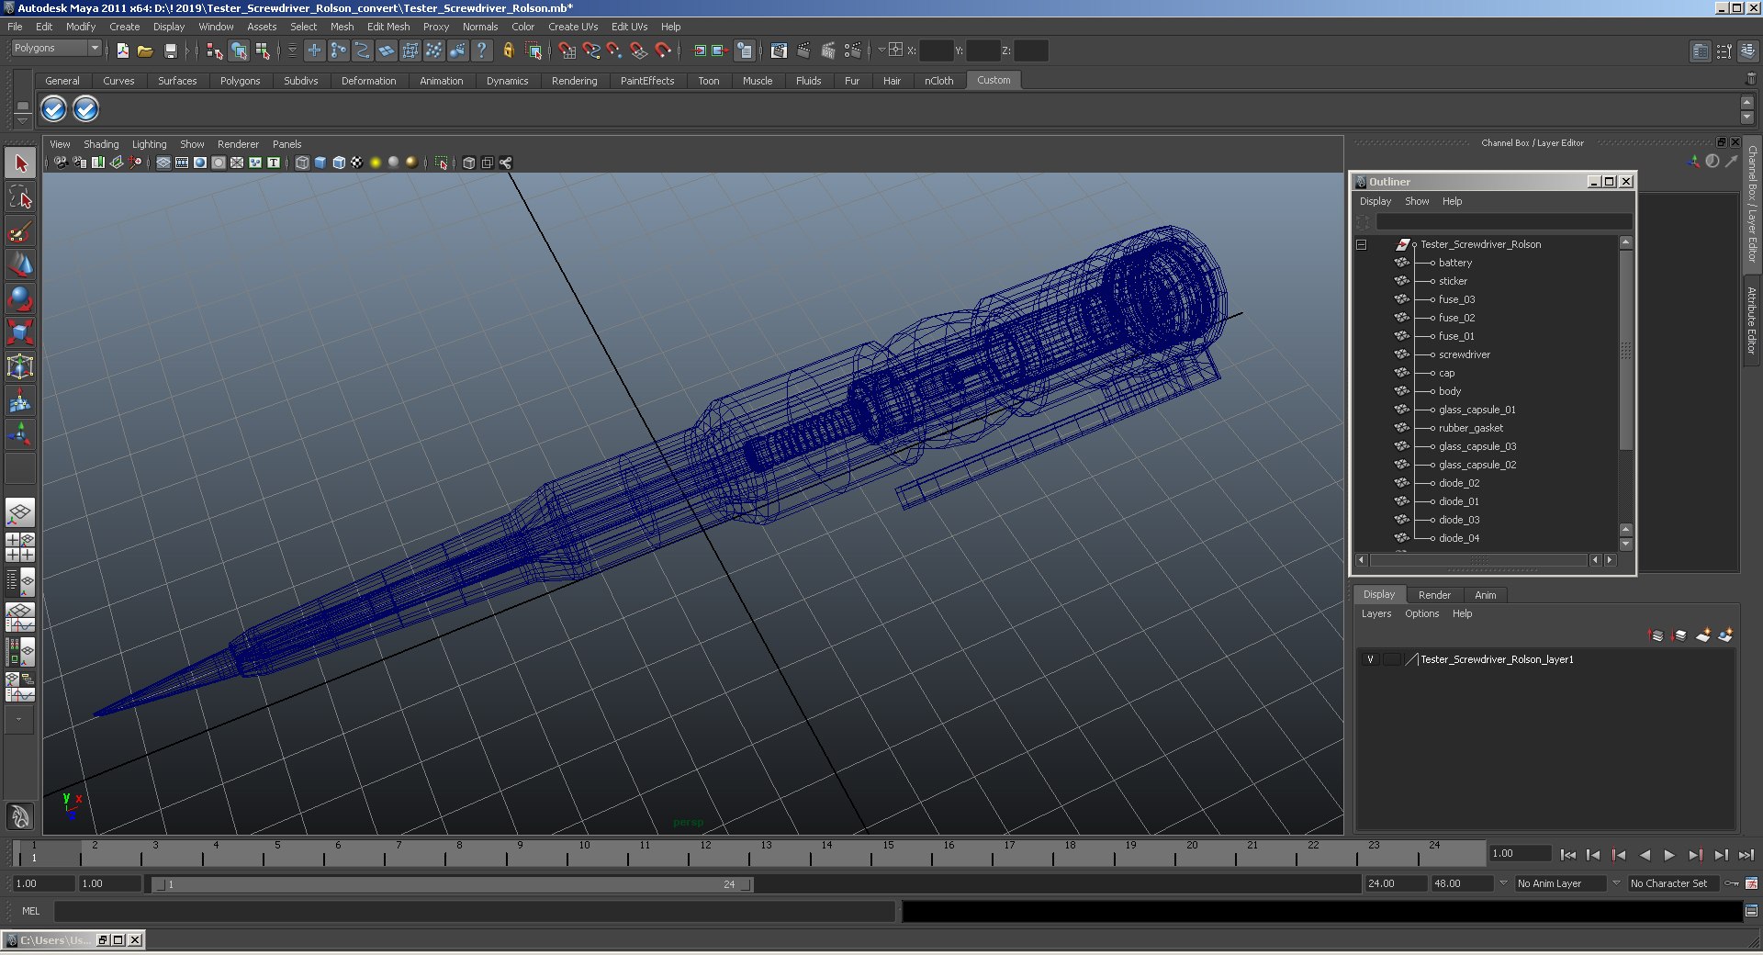Open the Animation Preferences icon
This screenshot has width=1763, height=955.
click(x=1751, y=883)
